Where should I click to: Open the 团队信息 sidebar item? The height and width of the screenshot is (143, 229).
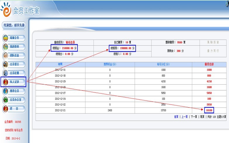point(14,56)
